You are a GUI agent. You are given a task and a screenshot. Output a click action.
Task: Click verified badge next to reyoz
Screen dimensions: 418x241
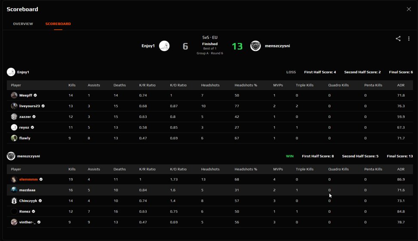(32, 127)
